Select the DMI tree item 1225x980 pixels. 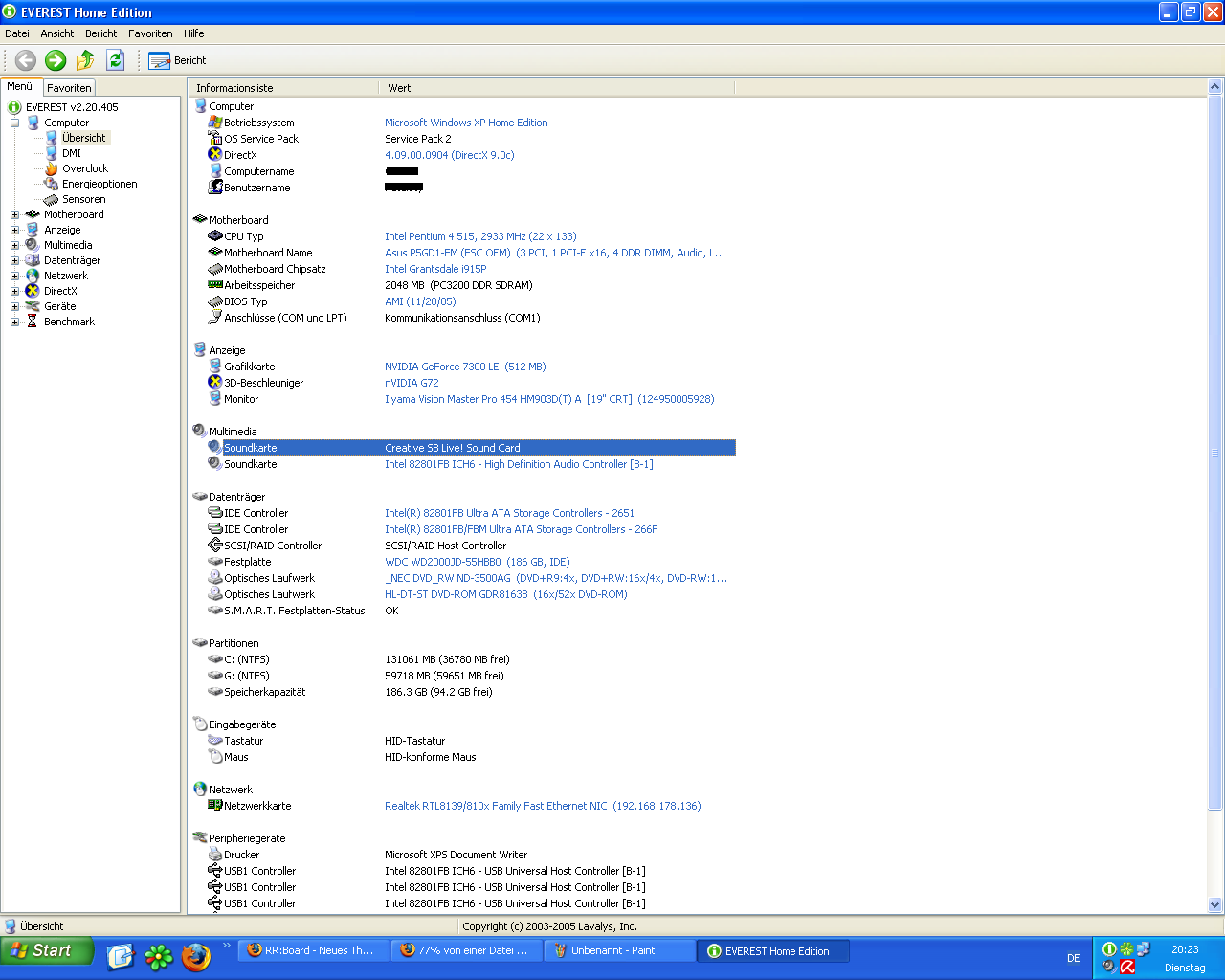(x=72, y=153)
